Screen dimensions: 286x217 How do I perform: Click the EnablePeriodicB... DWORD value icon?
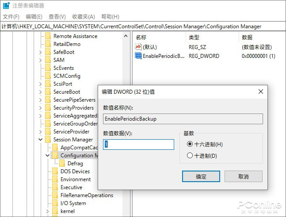138,56
